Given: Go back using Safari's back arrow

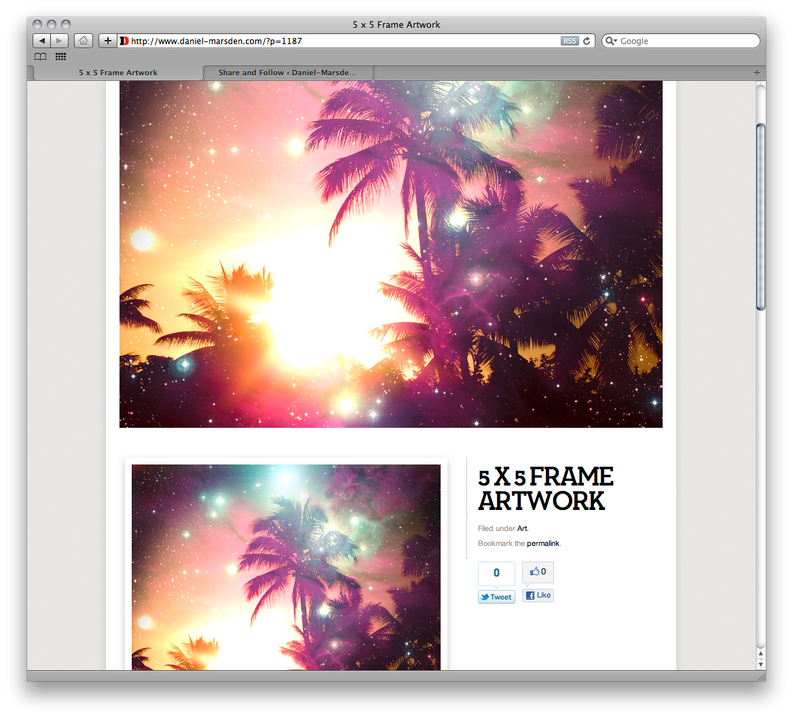Looking at the screenshot, I should pos(41,41).
